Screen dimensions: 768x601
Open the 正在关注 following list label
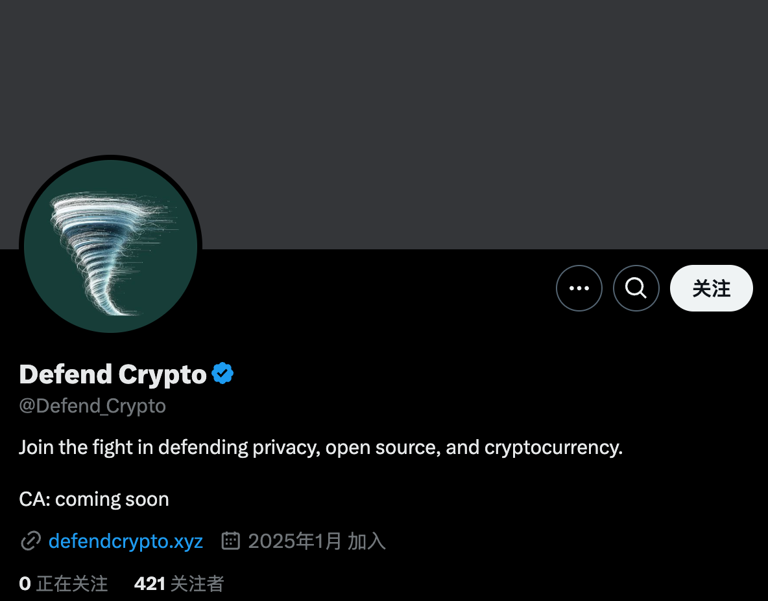point(72,584)
